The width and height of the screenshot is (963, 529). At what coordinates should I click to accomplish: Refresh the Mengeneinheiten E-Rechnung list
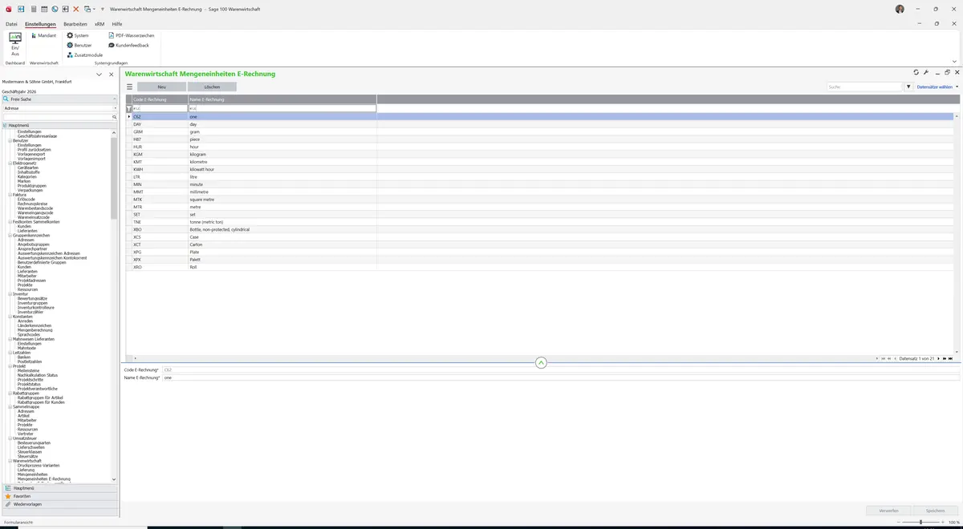coord(916,72)
